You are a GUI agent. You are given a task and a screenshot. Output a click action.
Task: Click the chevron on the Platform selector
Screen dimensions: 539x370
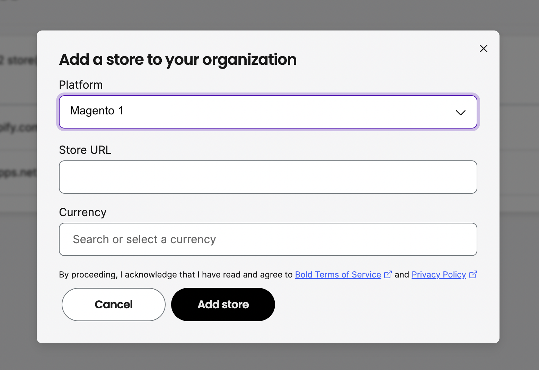point(461,113)
